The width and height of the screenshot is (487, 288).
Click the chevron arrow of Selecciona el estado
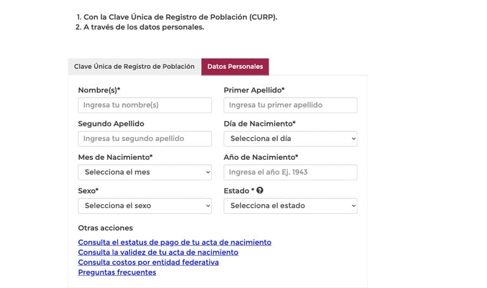(x=354, y=205)
